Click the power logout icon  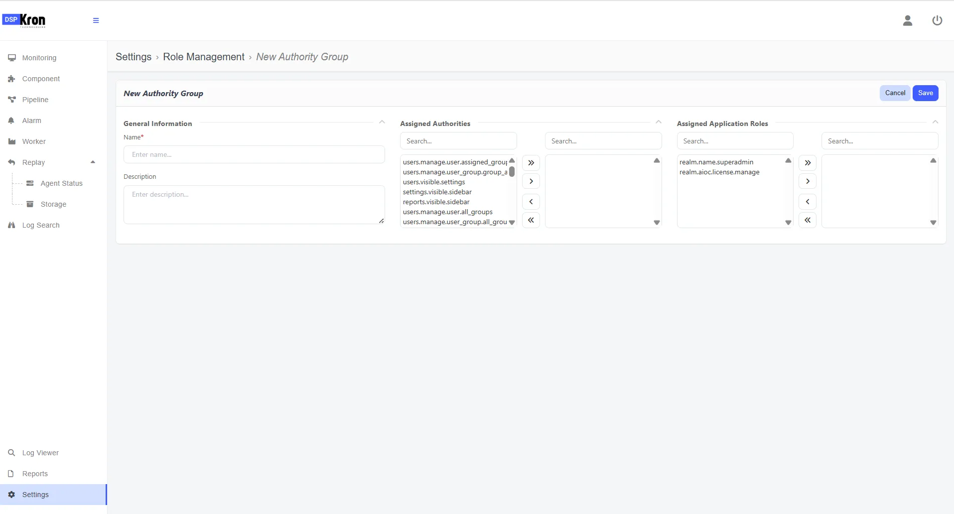pyautogui.click(x=937, y=20)
